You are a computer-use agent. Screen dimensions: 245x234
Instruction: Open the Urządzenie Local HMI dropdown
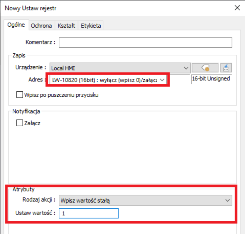point(120,68)
